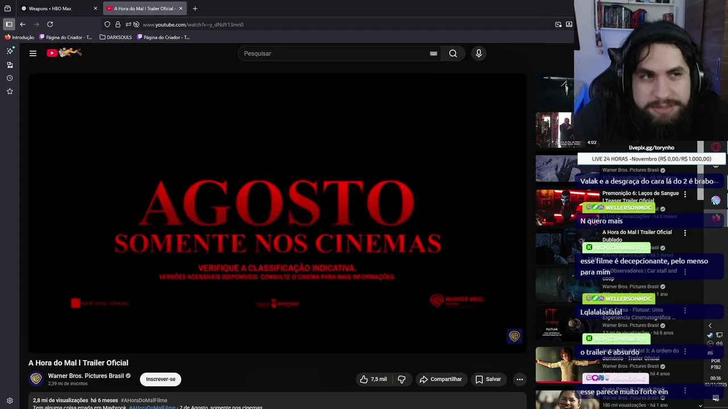Subscribe with the Inscrever-se button
The image size is (728, 409).
[x=160, y=379]
